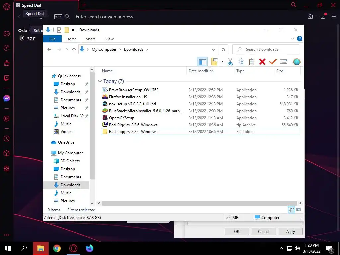
Task: Open GX Control speedometer icon in Opera sidebar
Action: coord(7,48)
